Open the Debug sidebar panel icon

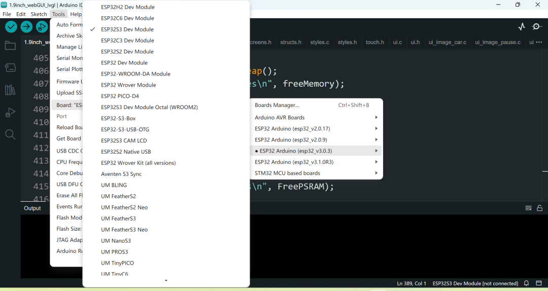10,112
